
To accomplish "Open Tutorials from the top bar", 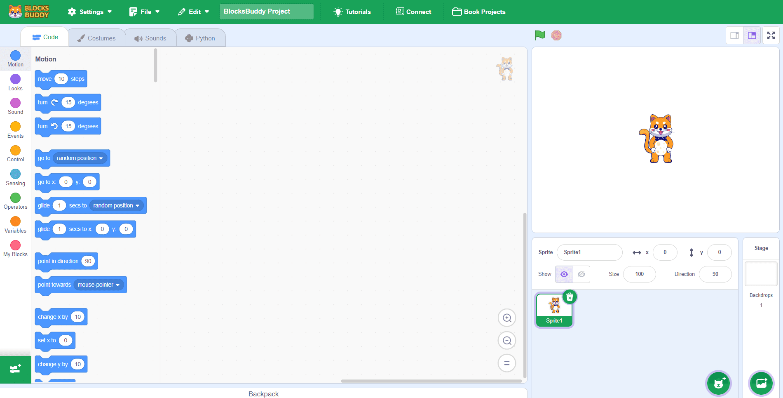I will [x=352, y=12].
